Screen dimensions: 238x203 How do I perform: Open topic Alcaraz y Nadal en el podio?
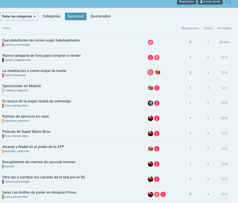point(33,147)
